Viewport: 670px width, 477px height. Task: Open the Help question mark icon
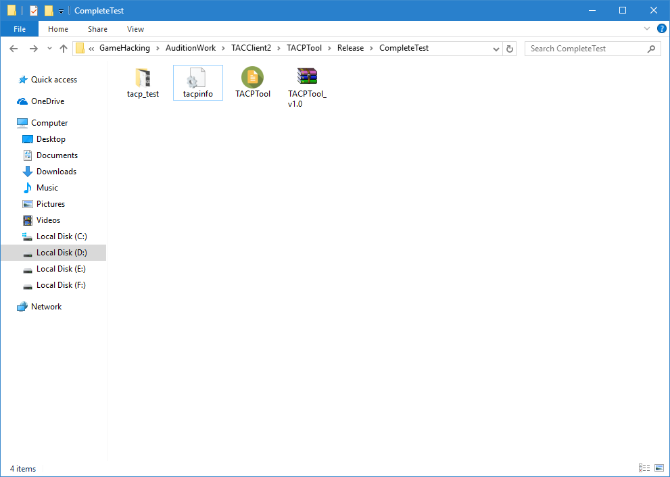pyautogui.click(x=661, y=29)
